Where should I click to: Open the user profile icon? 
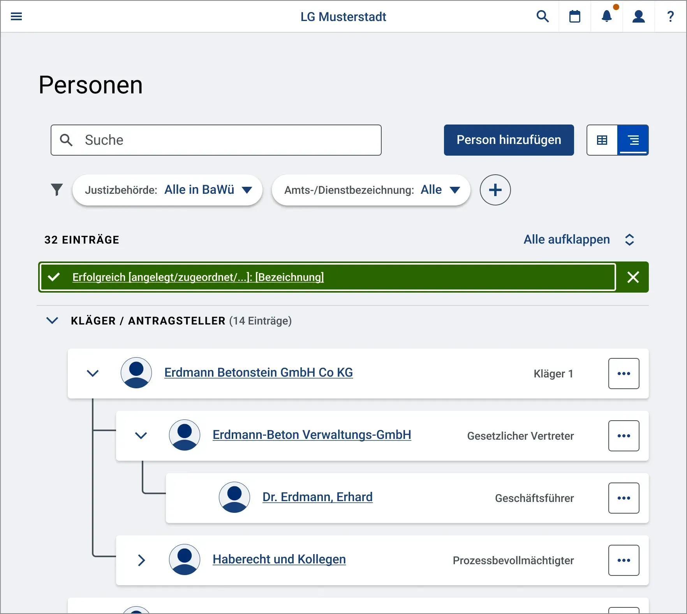639,16
